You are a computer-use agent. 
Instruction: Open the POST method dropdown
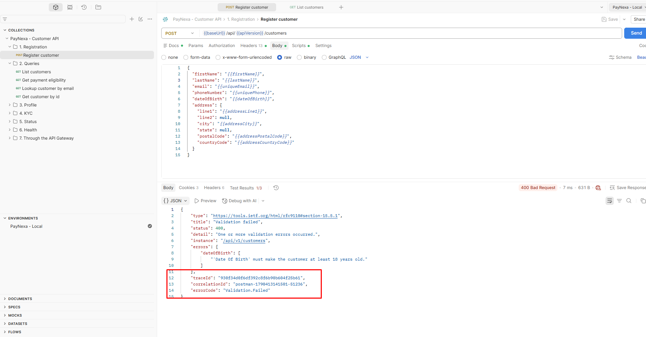tap(180, 33)
